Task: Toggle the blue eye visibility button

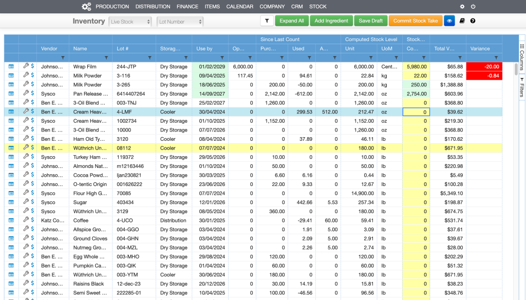Action: coord(449,21)
